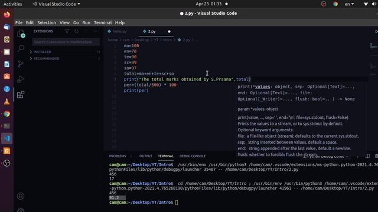
Task: Open Ubuntu Software from the dock
Action: (x=6, y=77)
